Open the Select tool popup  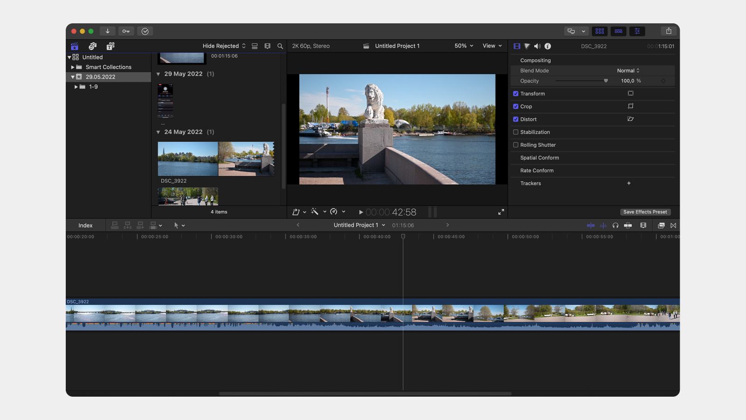tap(180, 225)
